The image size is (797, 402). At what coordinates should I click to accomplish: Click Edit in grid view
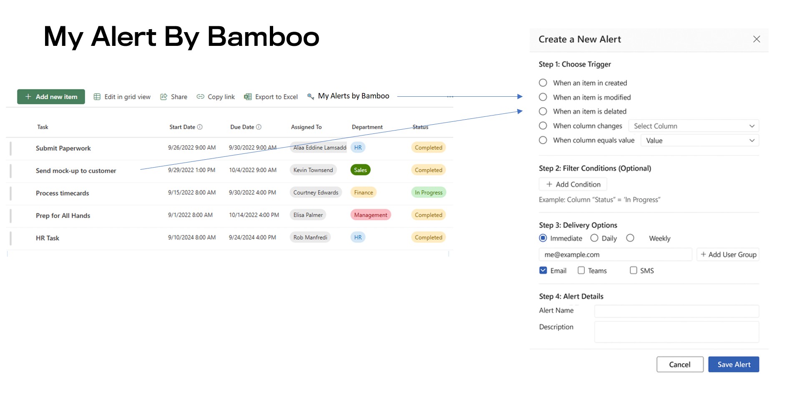point(122,97)
